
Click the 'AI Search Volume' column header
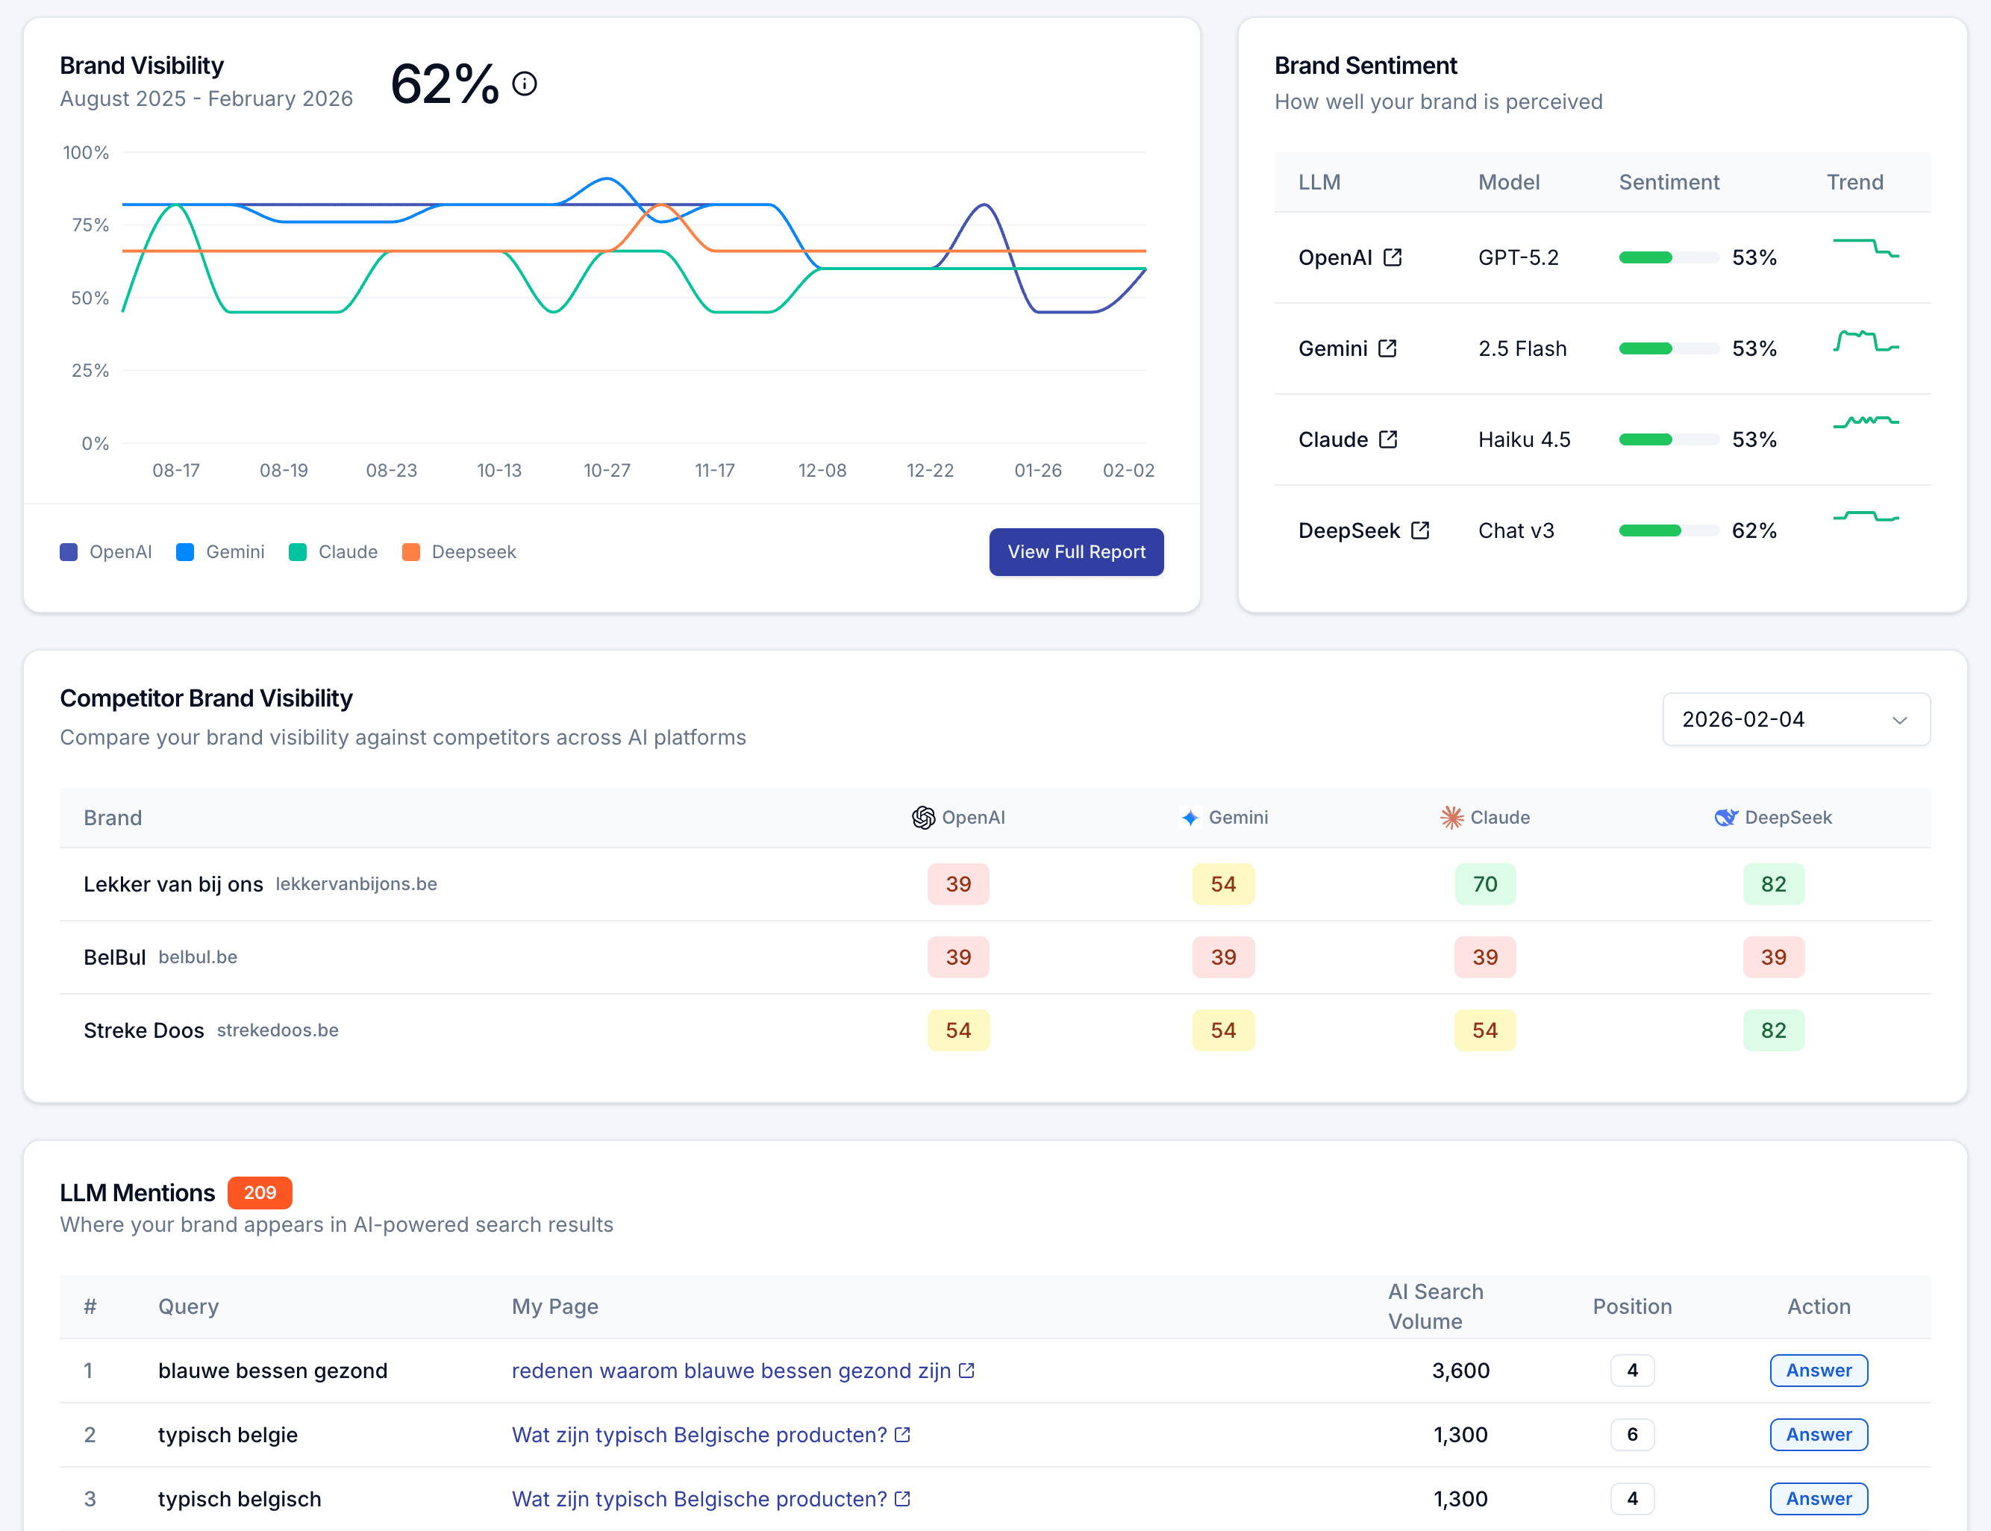point(1435,1306)
